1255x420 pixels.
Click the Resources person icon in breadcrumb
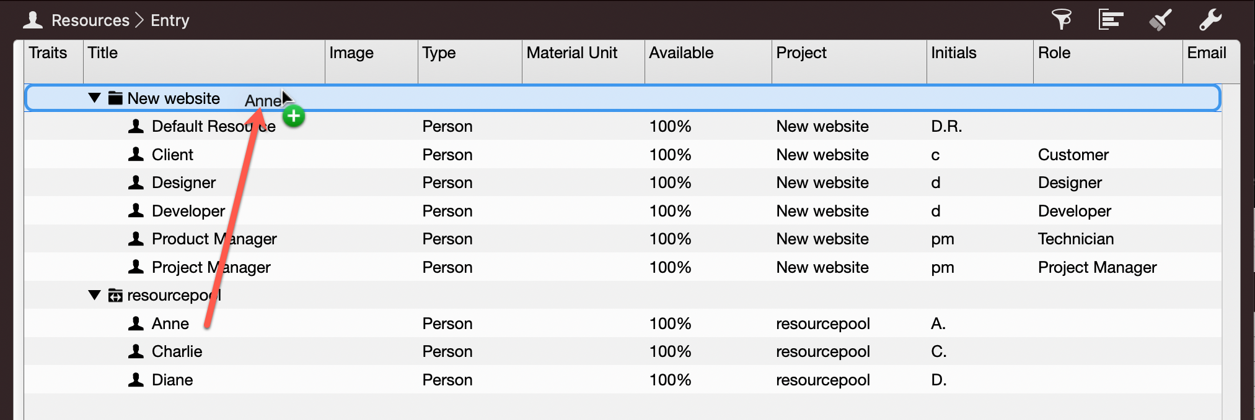click(x=33, y=20)
